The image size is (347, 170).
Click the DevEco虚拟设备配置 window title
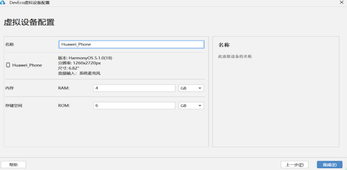click(x=29, y=3)
